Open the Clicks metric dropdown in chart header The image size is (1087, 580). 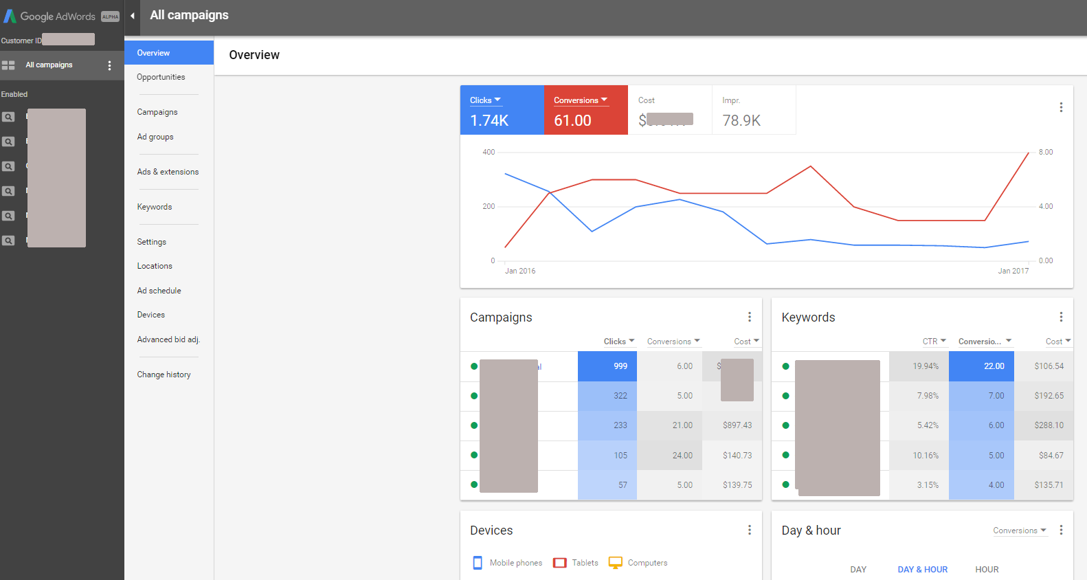(486, 100)
